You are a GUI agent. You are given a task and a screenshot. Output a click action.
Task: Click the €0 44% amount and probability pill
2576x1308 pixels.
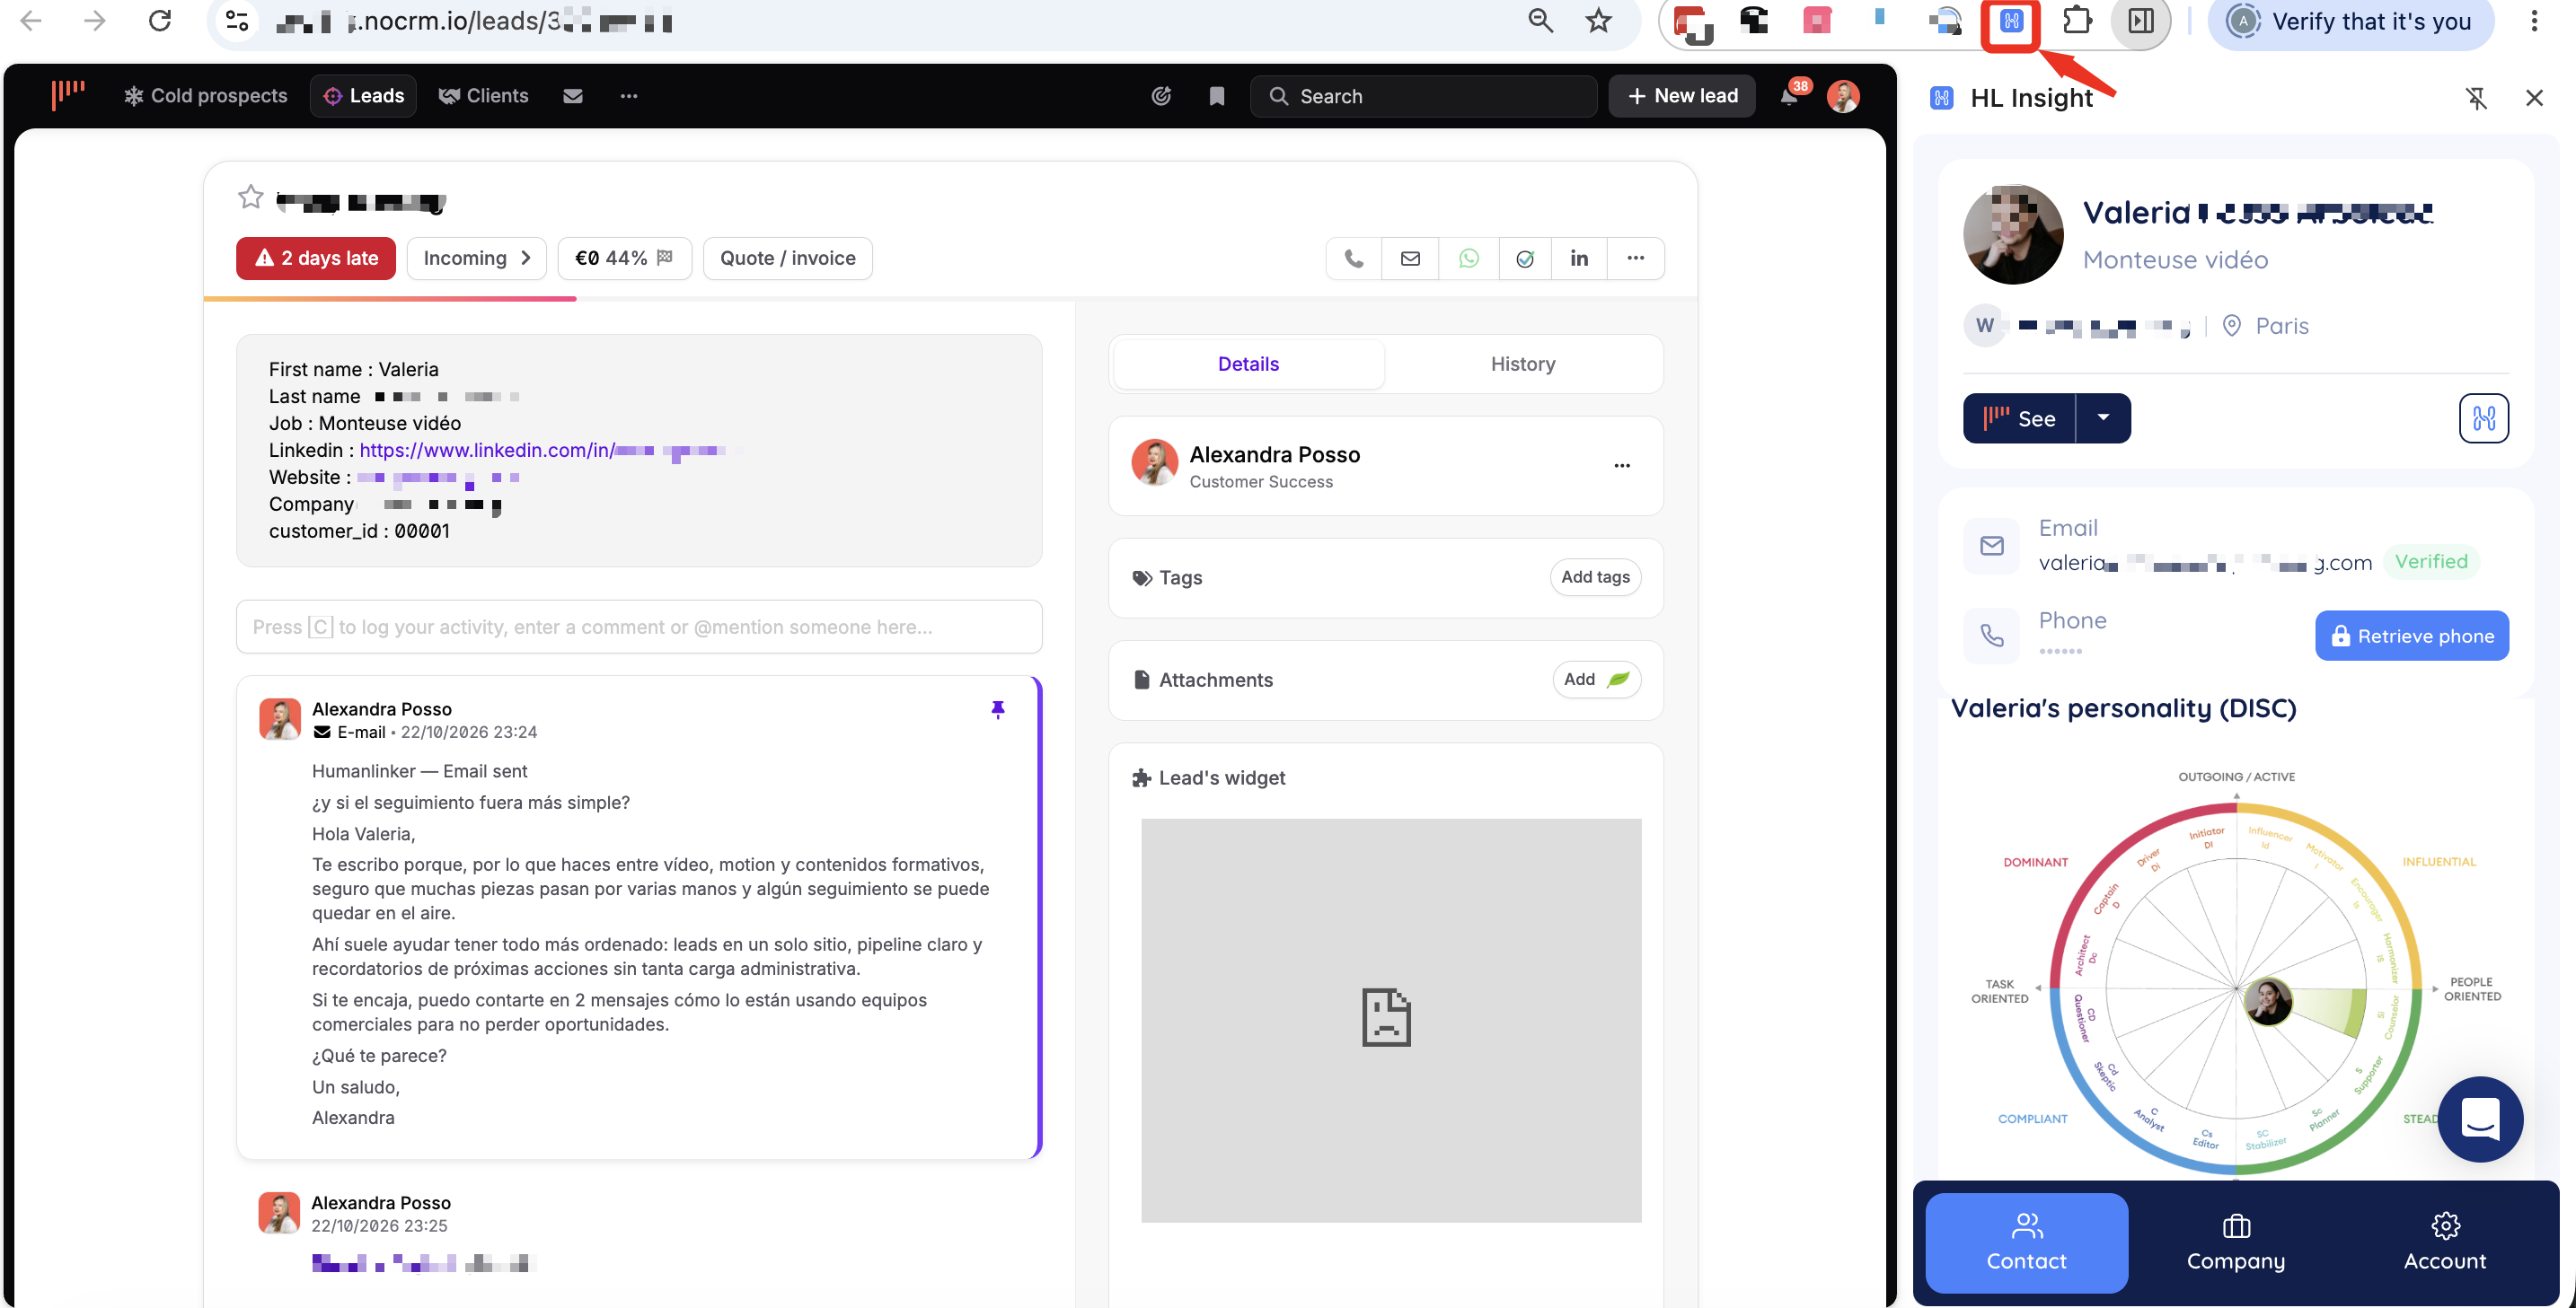624,258
